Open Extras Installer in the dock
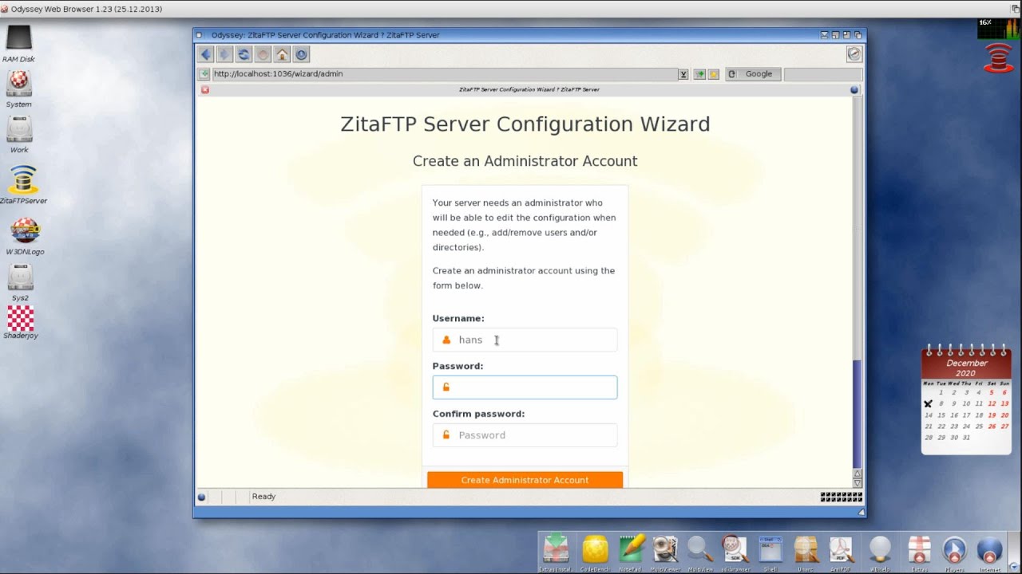The height and width of the screenshot is (574, 1022). tap(556, 552)
